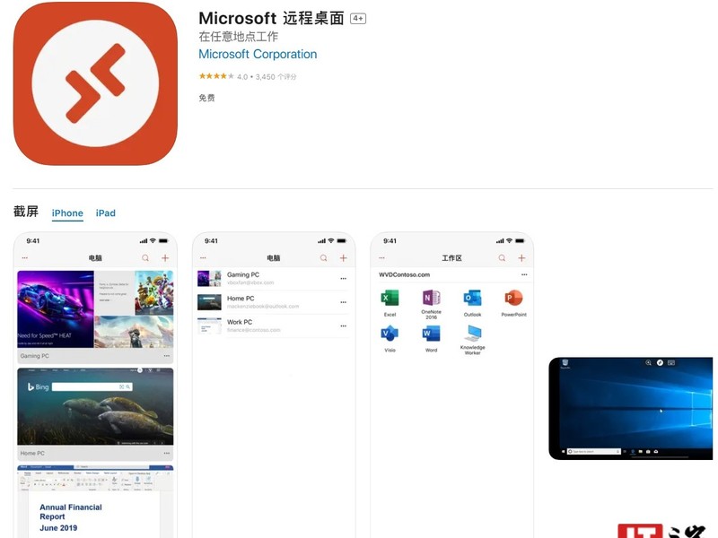Click the WVDContoso.com workspace name

404,275
